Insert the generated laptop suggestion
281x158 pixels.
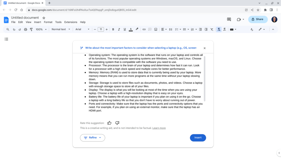(x=198, y=138)
